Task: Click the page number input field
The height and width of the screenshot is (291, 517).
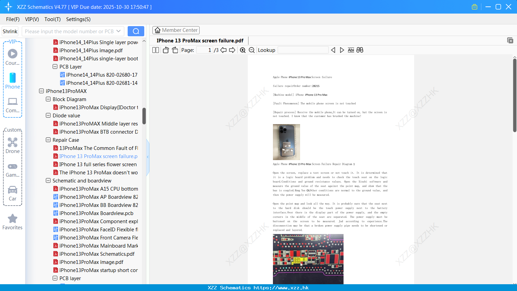Action: tap(205, 50)
